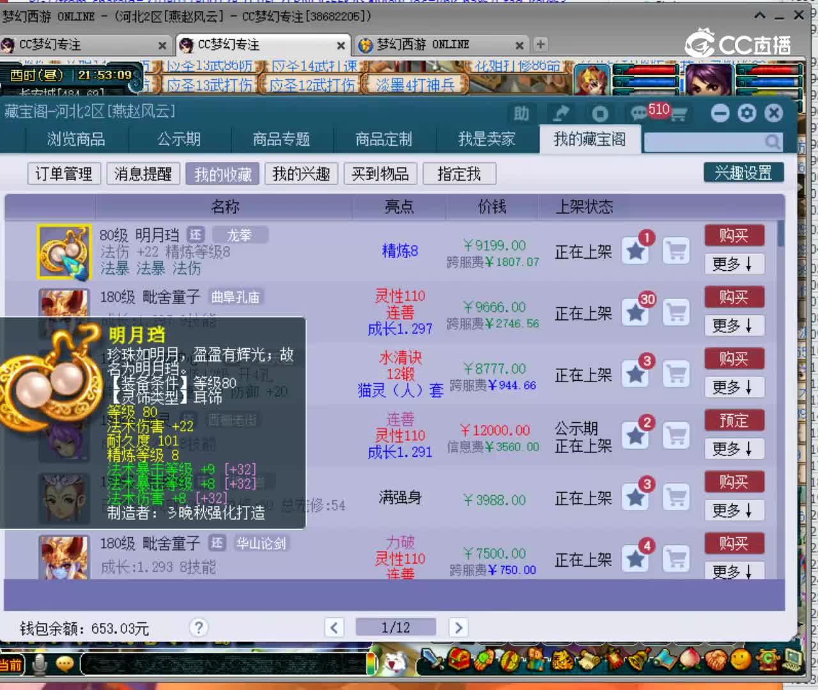Expand 更多 for ￥7500.00 row
The width and height of the screenshot is (818, 690).
(x=734, y=571)
